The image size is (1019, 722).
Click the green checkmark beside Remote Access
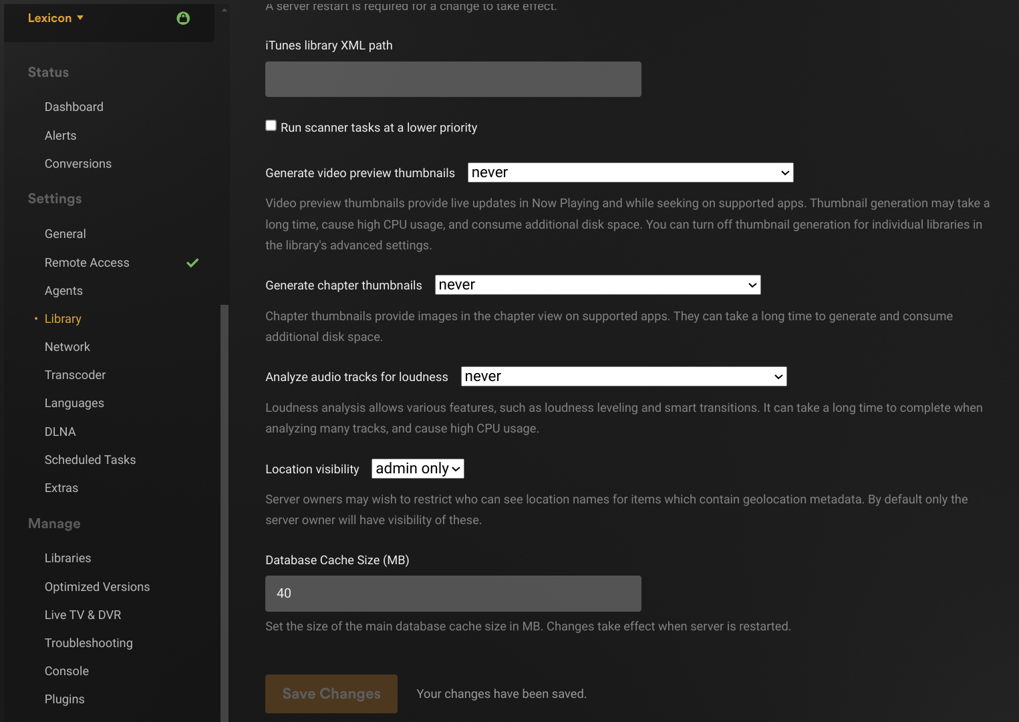[x=192, y=263]
